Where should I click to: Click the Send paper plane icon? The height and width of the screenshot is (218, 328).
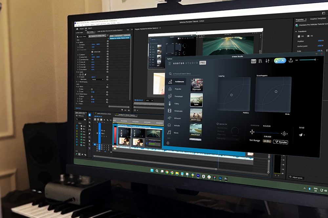point(300,135)
